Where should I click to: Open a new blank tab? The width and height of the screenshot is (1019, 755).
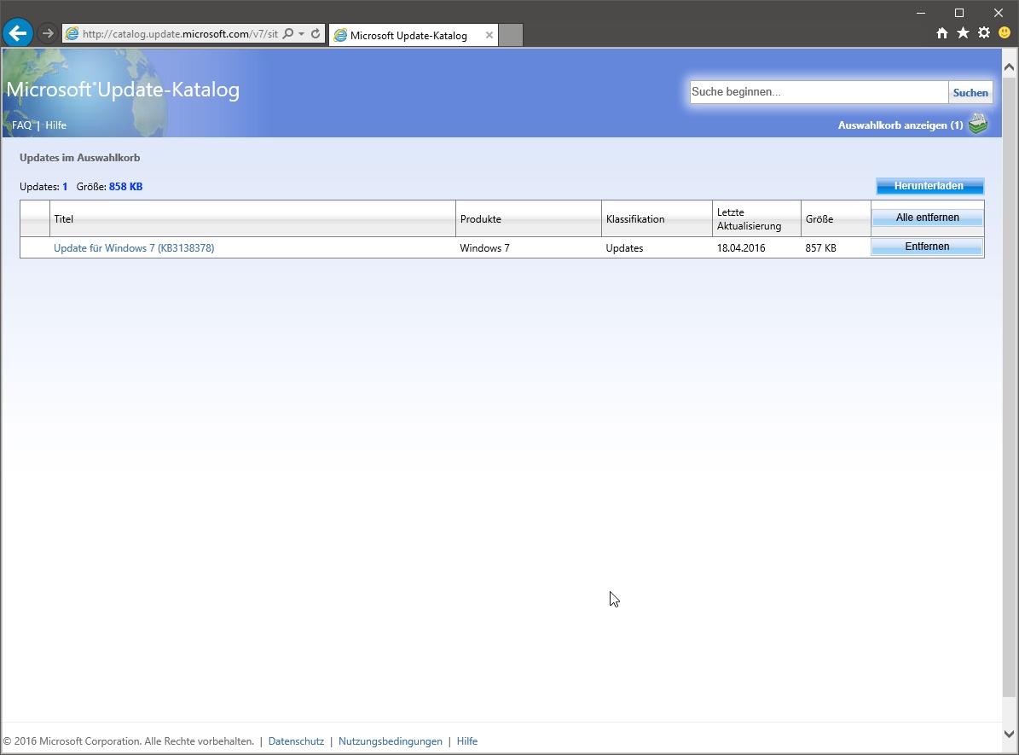[511, 35]
